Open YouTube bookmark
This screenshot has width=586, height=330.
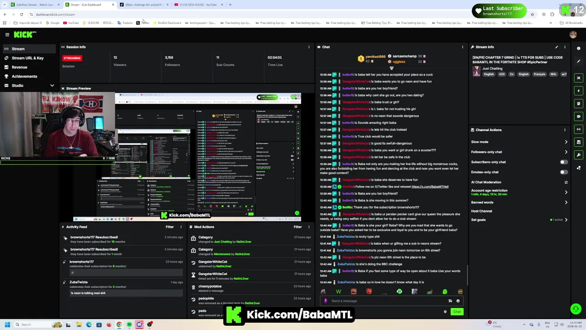[x=71, y=23]
